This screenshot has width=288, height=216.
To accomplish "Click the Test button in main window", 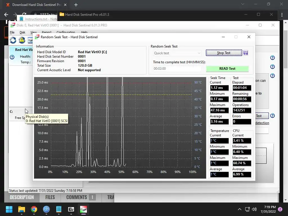I will pos(262,116).
